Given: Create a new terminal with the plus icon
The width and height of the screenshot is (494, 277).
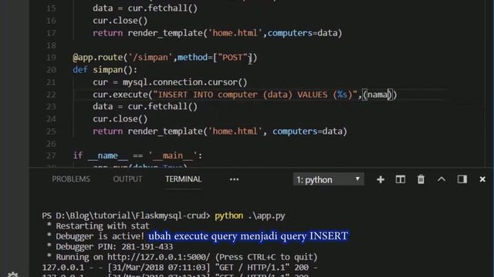Looking at the screenshot, I should click(381, 179).
